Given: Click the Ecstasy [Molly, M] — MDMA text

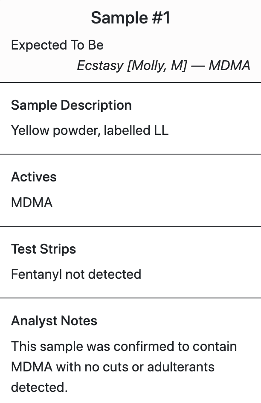Looking at the screenshot, I should pyautogui.click(x=163, y=66).
